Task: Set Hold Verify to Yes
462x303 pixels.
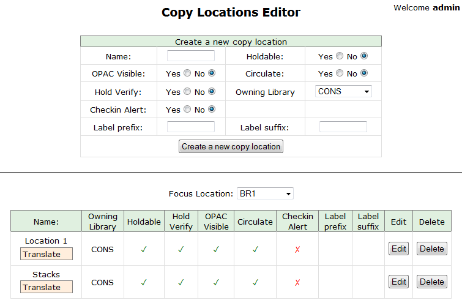Action: 187,92
